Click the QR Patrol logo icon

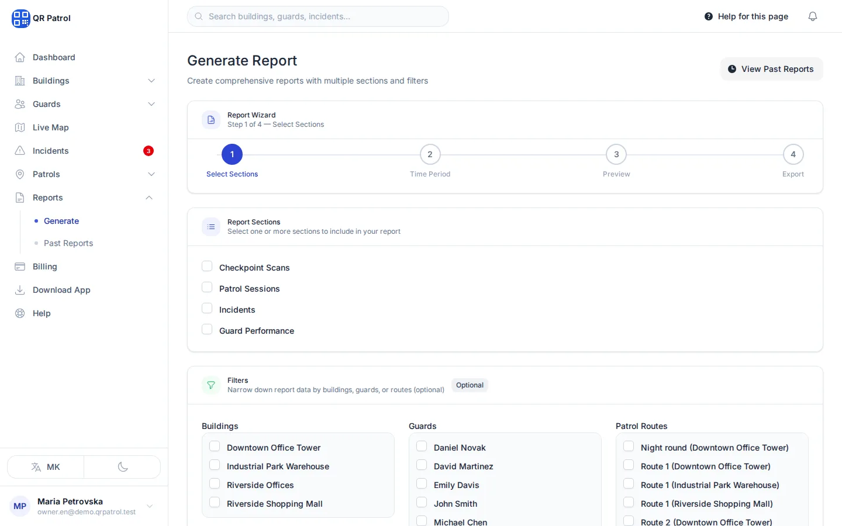20,18
